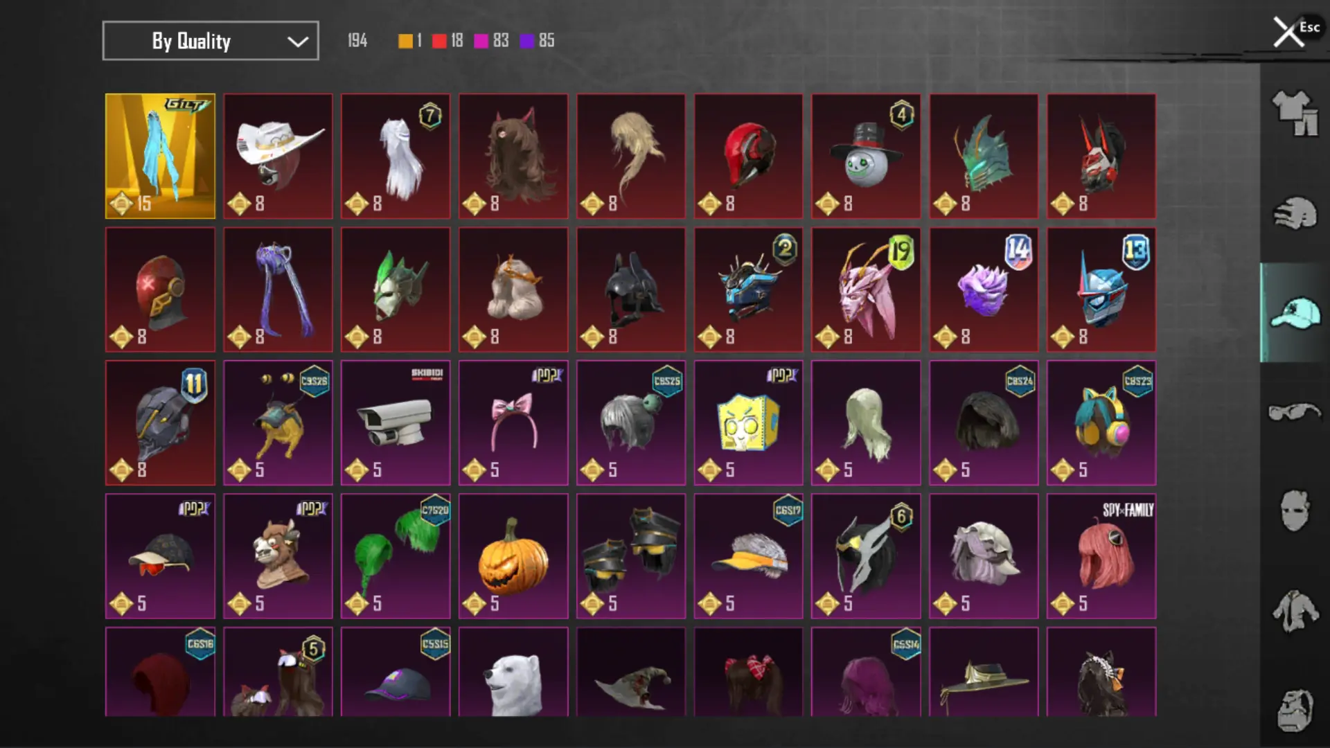
Task: Select the helmet category sidebar icon
Action: pyautogui.click(x=1295, y=213)
